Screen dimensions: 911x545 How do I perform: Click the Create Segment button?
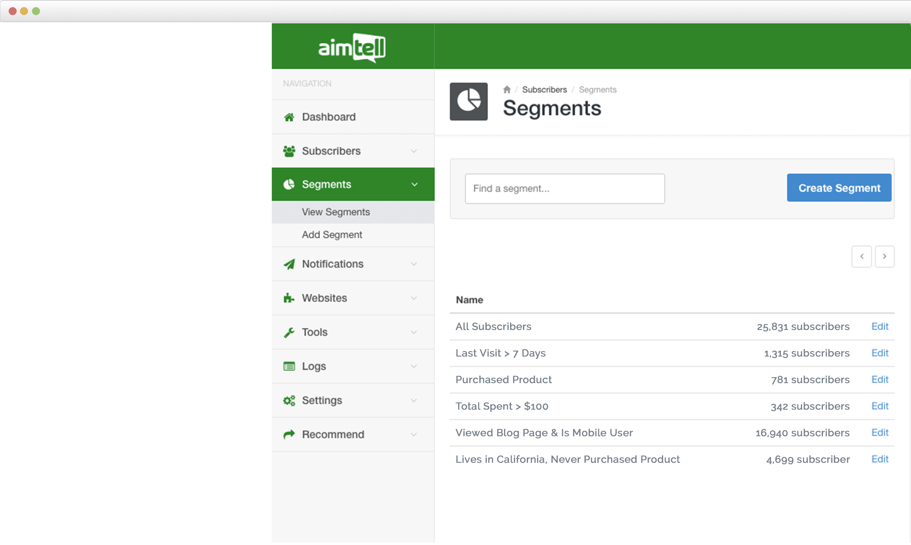pyautogui.click(x=839, y=187)
